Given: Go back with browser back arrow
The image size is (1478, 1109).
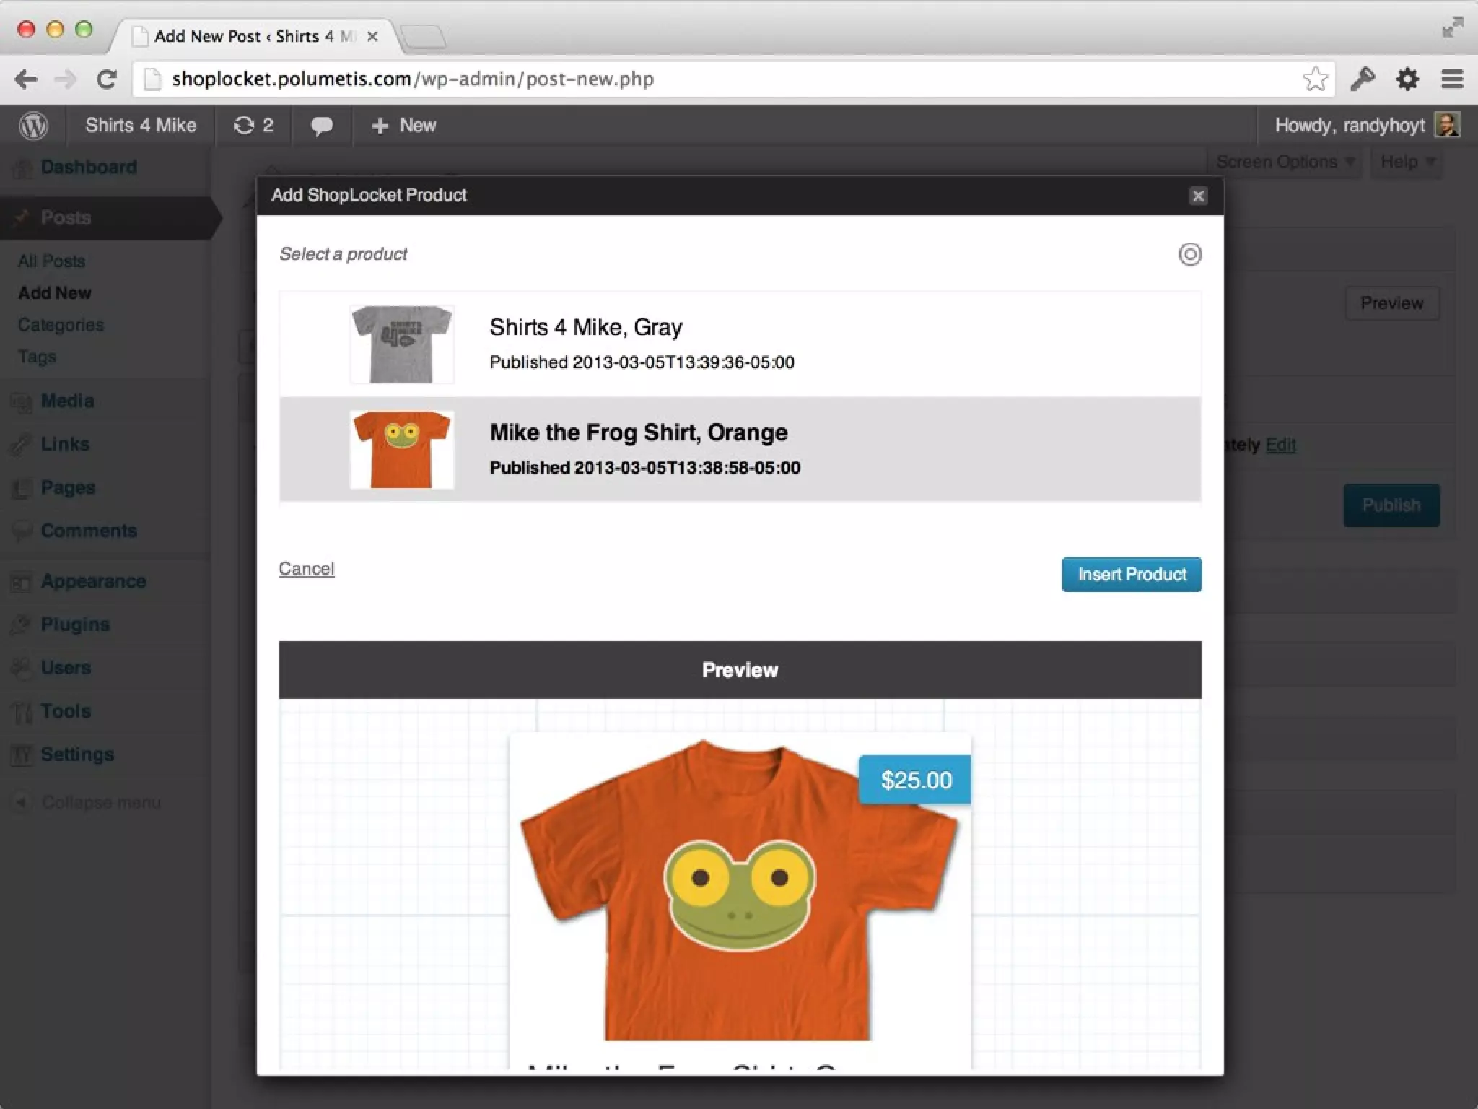Looking at the screenshot, I should point(26,79).
